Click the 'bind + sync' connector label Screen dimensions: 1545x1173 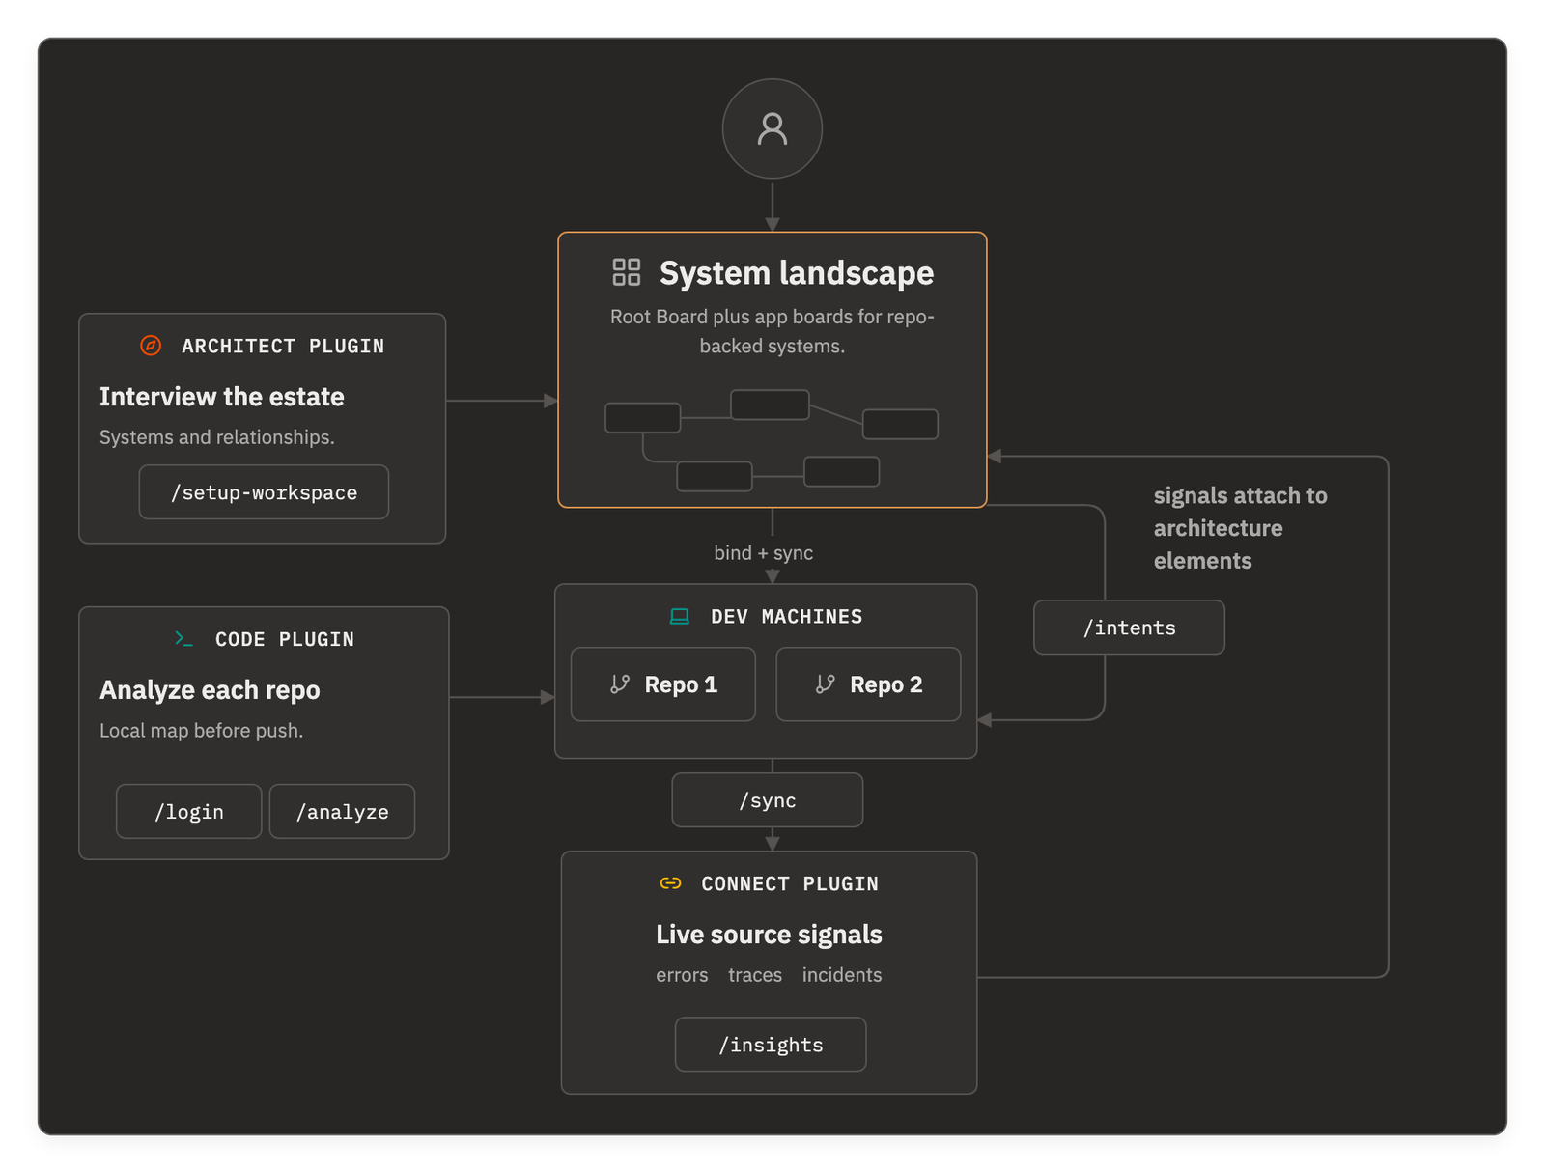click(x=764, y=553)
